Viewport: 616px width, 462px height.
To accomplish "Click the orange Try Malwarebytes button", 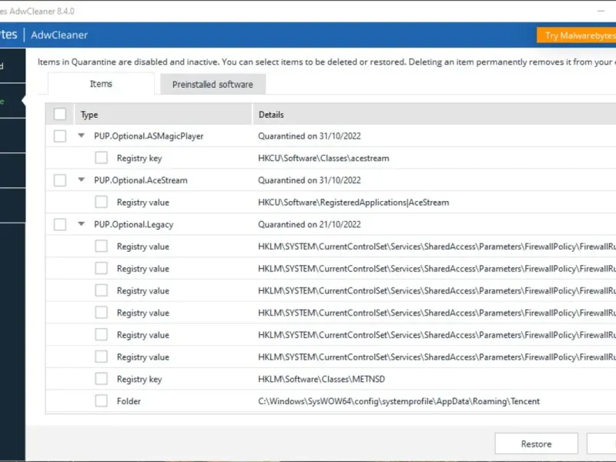I will tap(576, 35).
